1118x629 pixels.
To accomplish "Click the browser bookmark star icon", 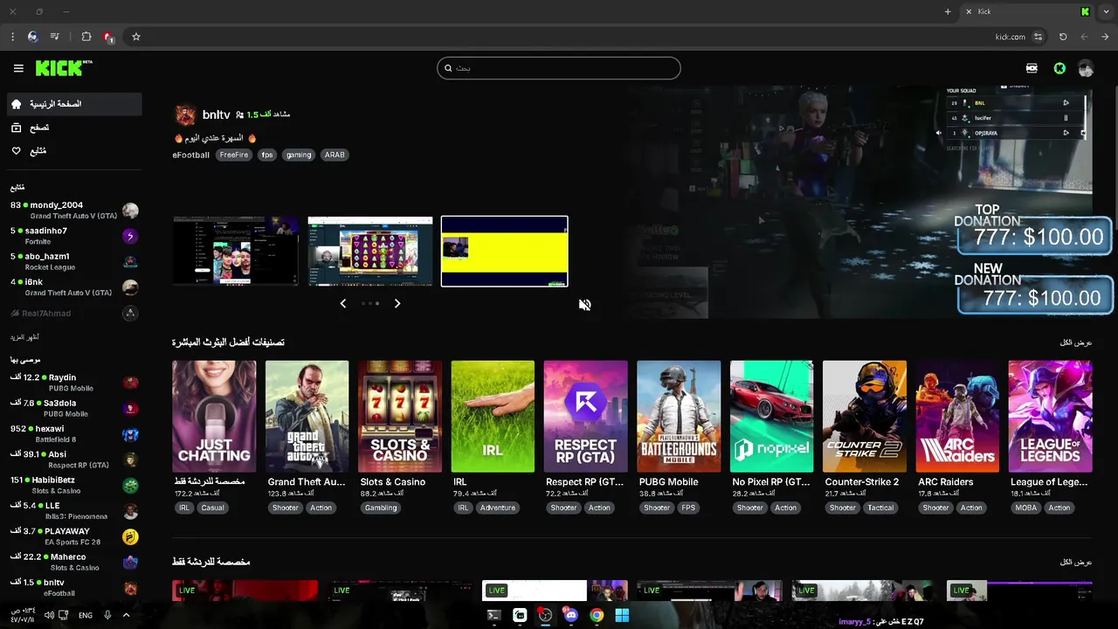I will (136, 37).
